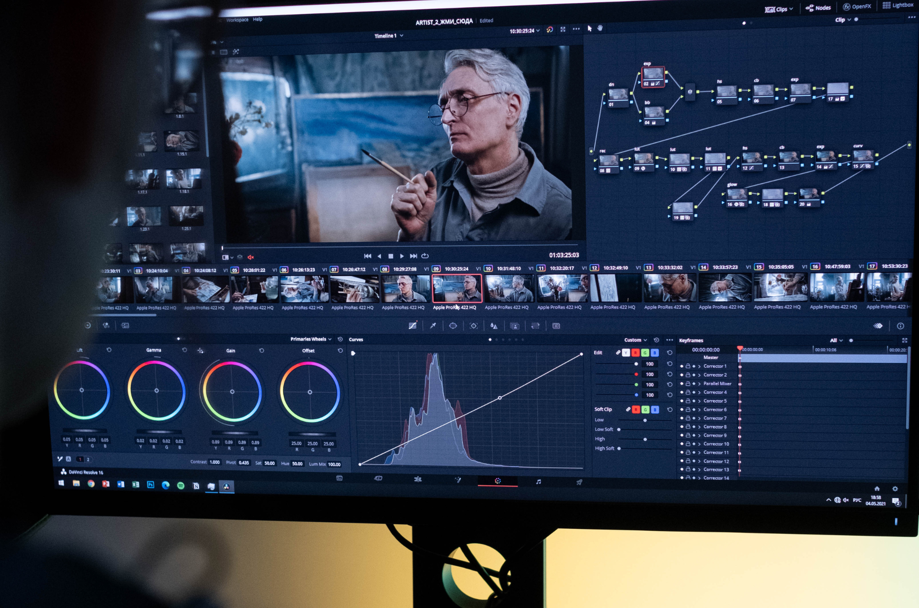919x608 pixels.
Task: Toggle B channel in curve Edit
Action: (x=655, y=353)
